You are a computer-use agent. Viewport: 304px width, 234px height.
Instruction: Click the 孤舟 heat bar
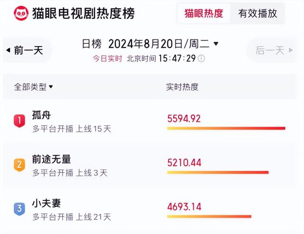226,128
